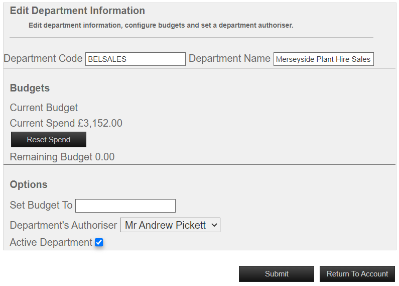
Task: Click the Active Department label text
Action: 51,242
